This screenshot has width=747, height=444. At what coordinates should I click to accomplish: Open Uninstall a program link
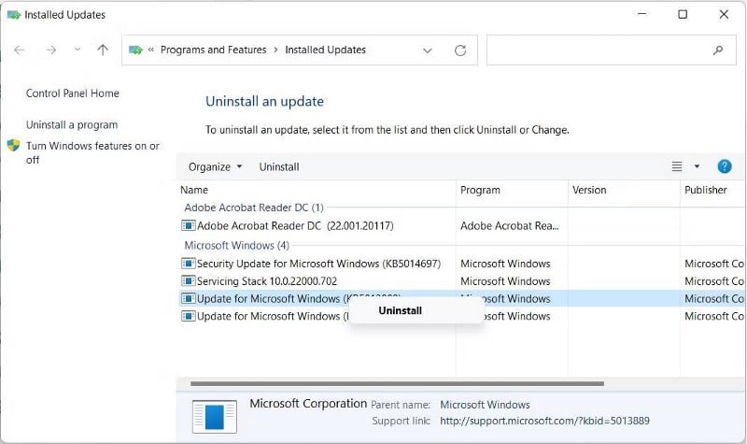coord(72,125)
